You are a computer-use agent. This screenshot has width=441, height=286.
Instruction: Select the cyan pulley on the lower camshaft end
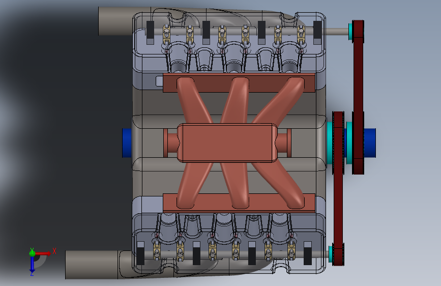[331, 254]
